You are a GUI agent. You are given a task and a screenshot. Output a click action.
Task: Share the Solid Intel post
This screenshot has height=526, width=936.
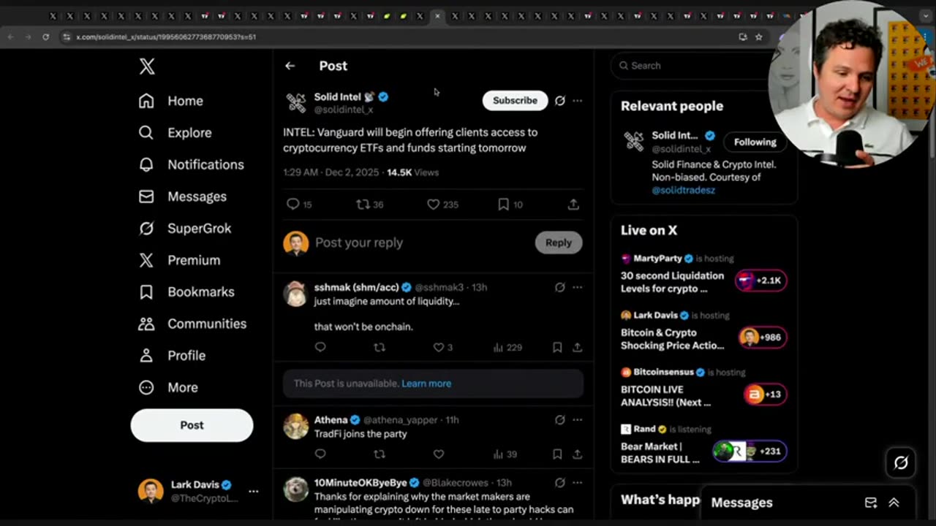pos(573,205)
